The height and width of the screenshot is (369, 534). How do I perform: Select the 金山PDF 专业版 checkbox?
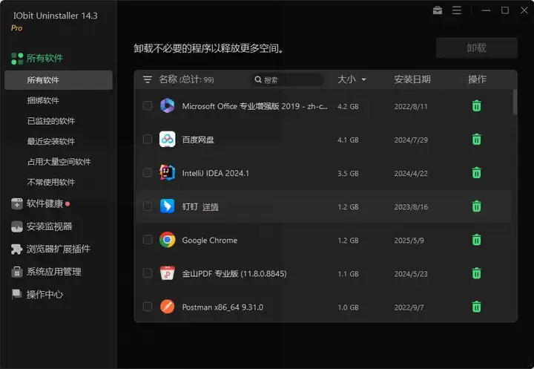click(x=148, y=272)
